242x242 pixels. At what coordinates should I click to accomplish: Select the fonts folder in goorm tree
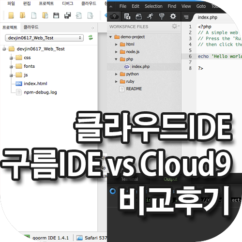(x=29, y=66)
